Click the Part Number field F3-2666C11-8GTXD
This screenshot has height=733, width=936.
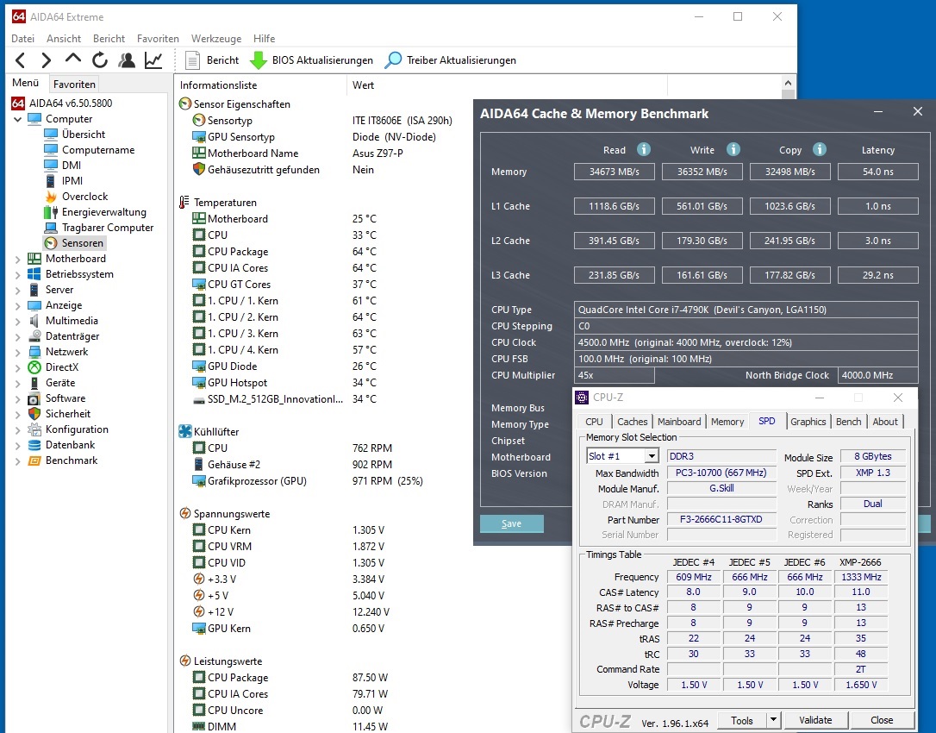[x=721, y=519]
